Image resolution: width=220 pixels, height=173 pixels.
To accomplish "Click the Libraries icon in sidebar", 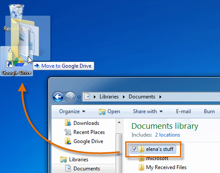I will pyautogui.click(x=63, y=160).
